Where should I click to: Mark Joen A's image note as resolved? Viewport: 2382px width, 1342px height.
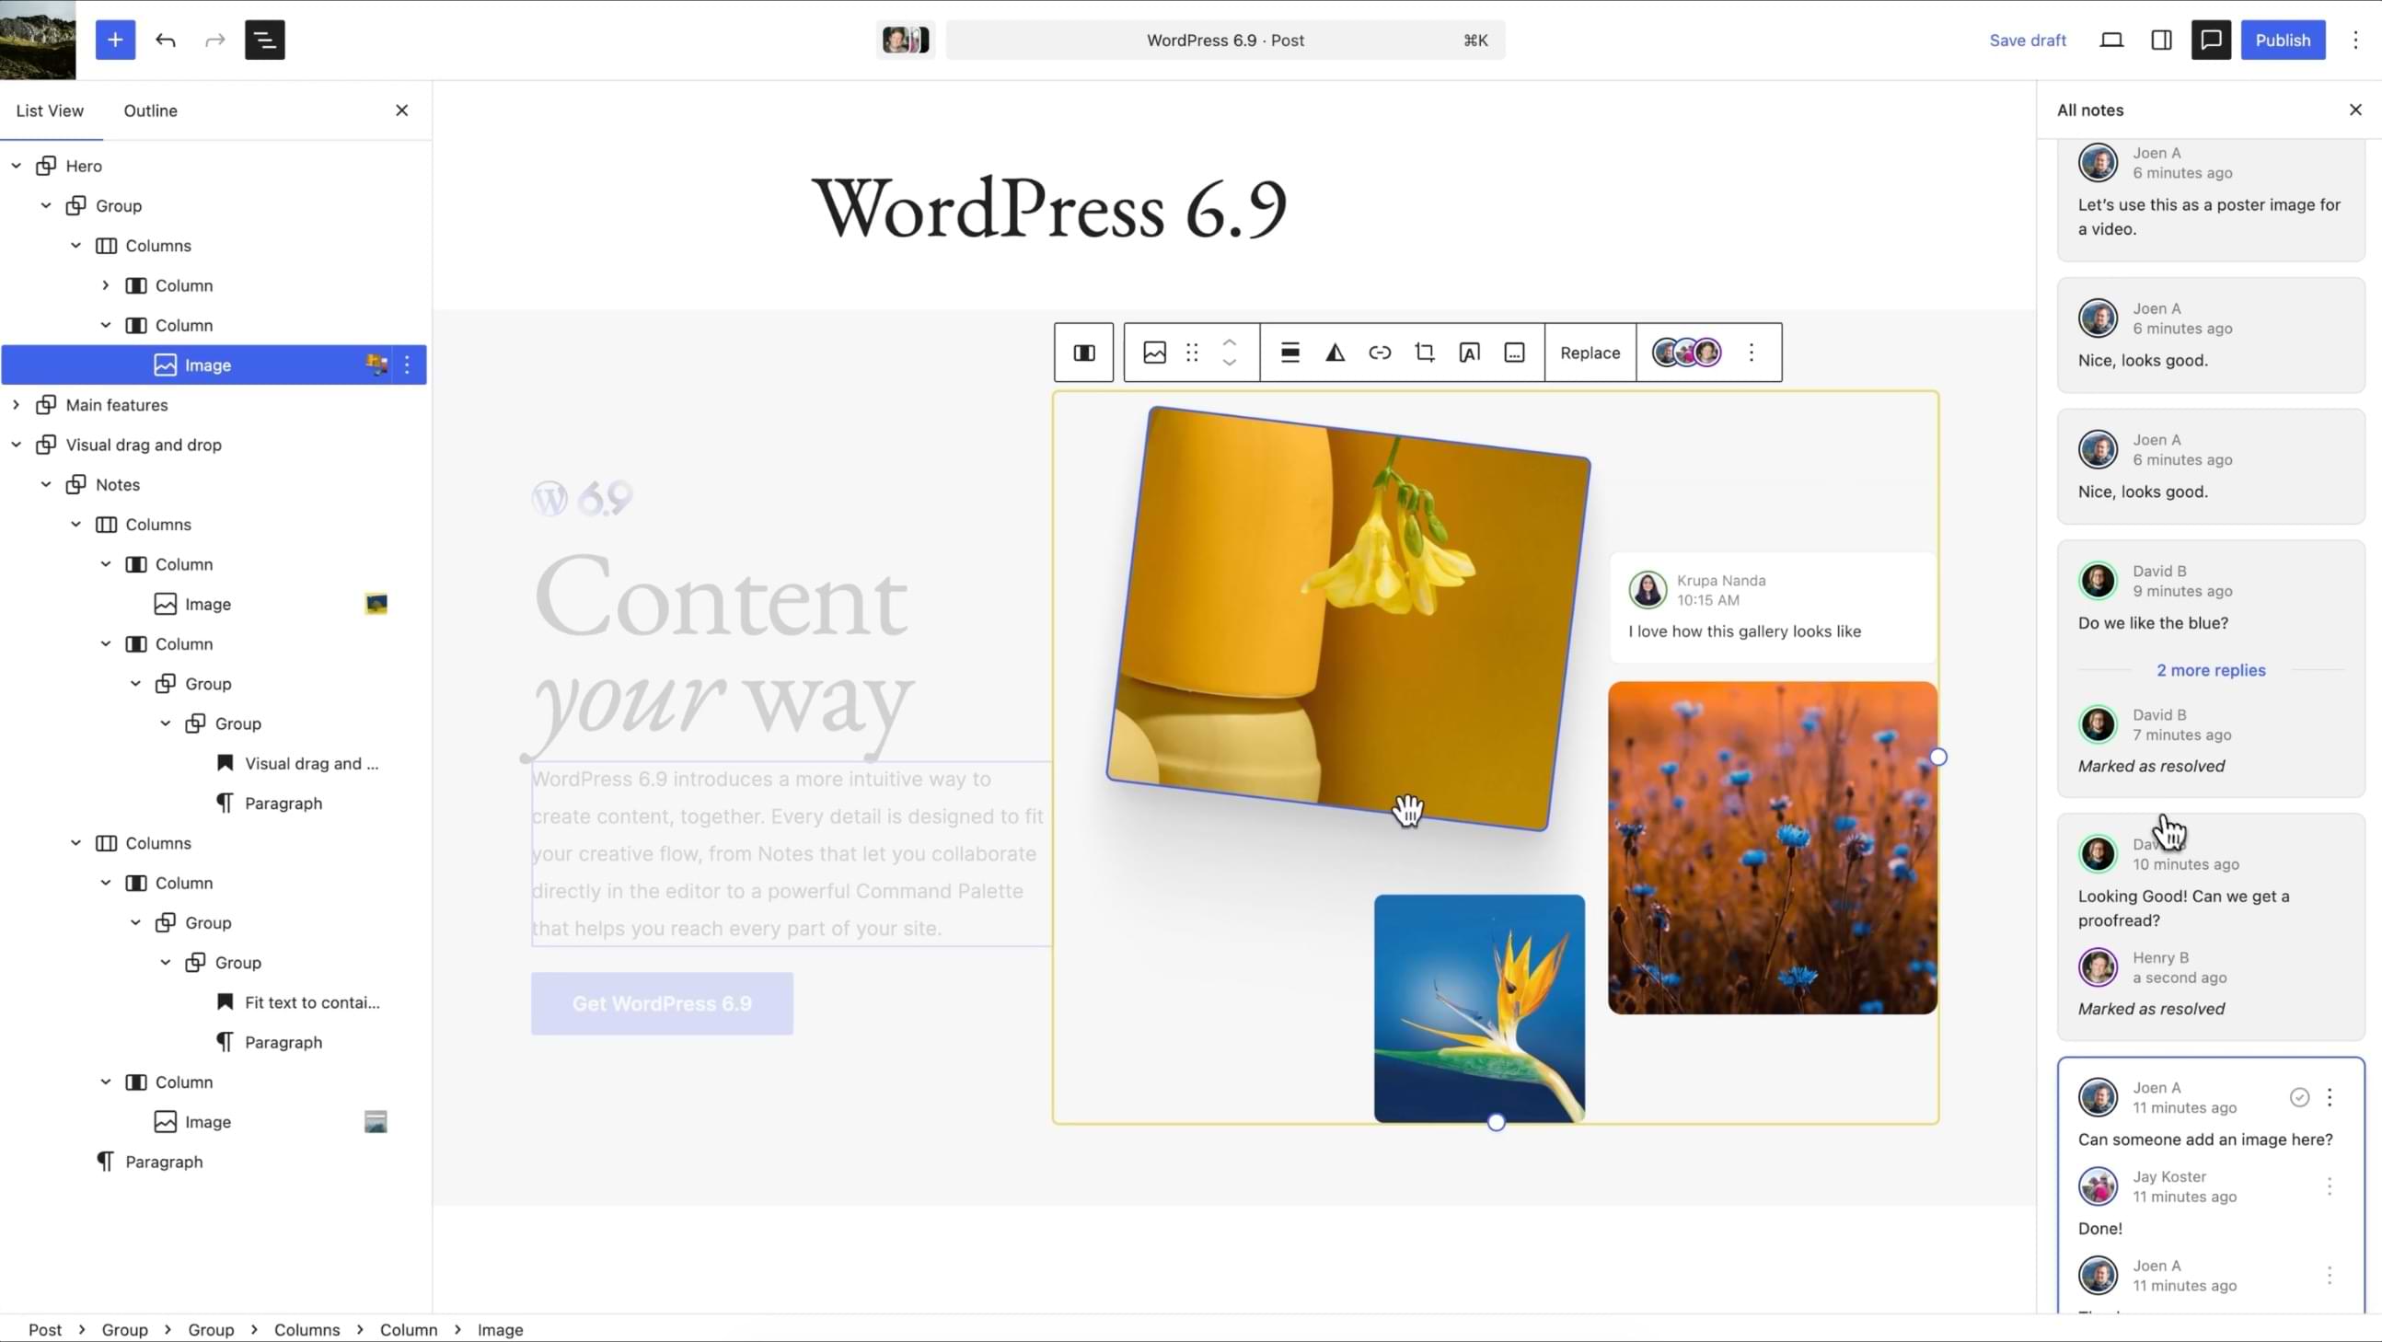tap(2299, 1097)
